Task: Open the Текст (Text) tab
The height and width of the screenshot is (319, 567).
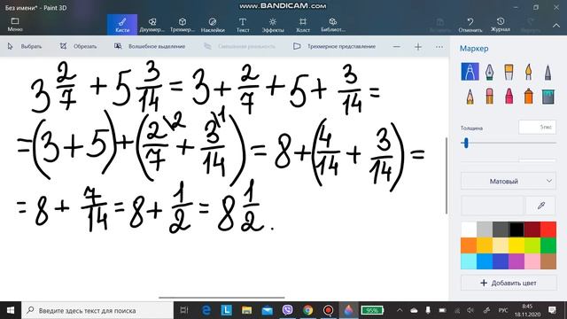Action: point(243,25)
